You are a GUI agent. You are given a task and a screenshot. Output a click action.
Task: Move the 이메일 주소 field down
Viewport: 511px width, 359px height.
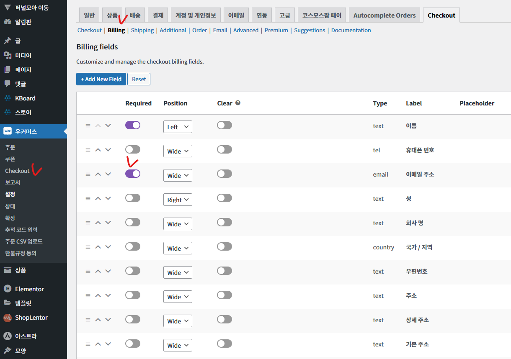108,174
